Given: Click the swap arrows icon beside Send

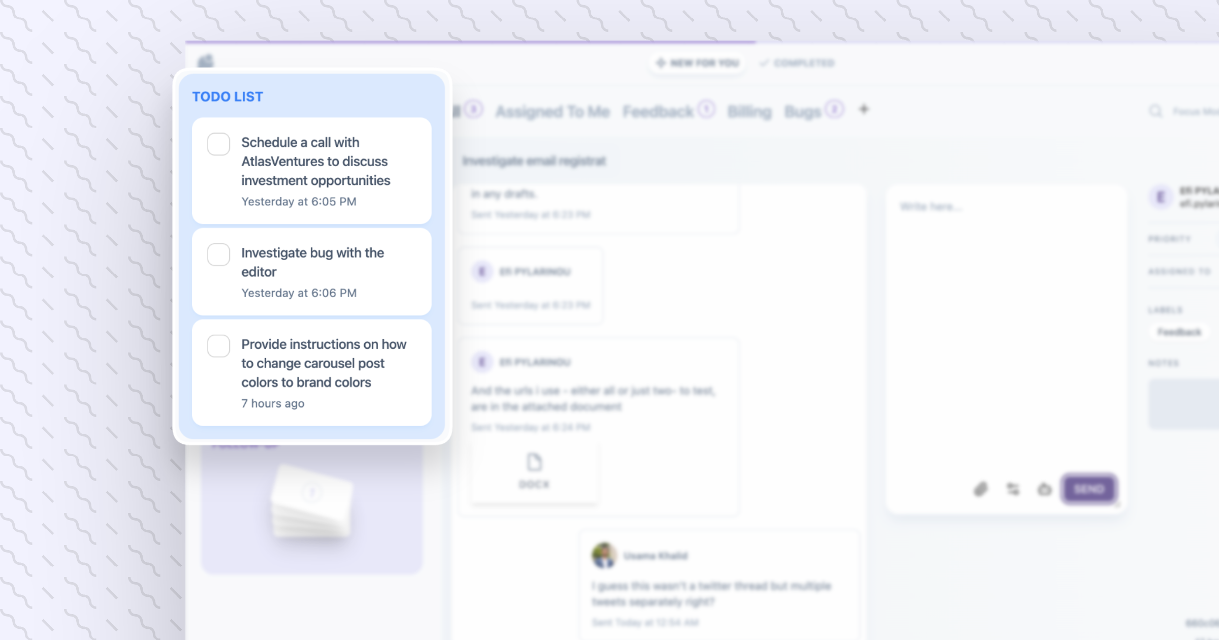Looking at the screenshot, I should click(x=1013, y=489).
